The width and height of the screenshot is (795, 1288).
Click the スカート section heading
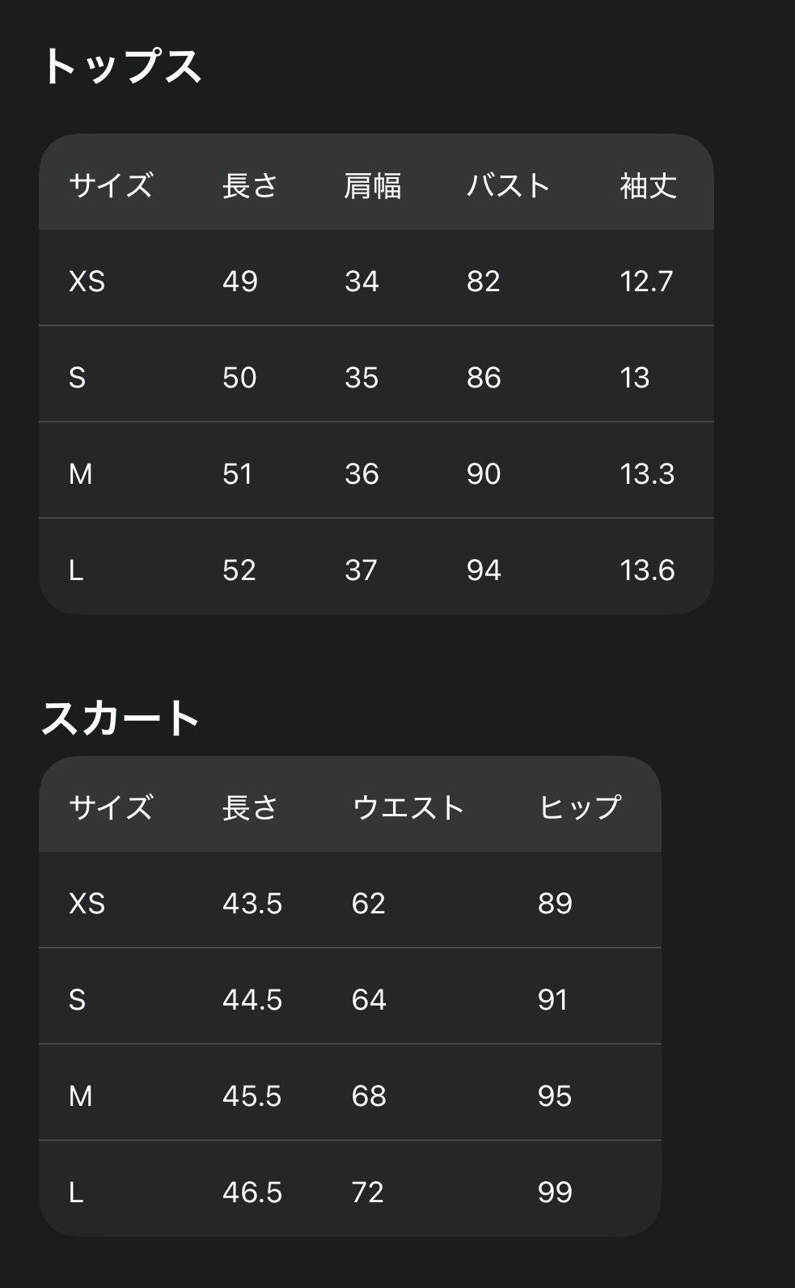pos(121,718)
